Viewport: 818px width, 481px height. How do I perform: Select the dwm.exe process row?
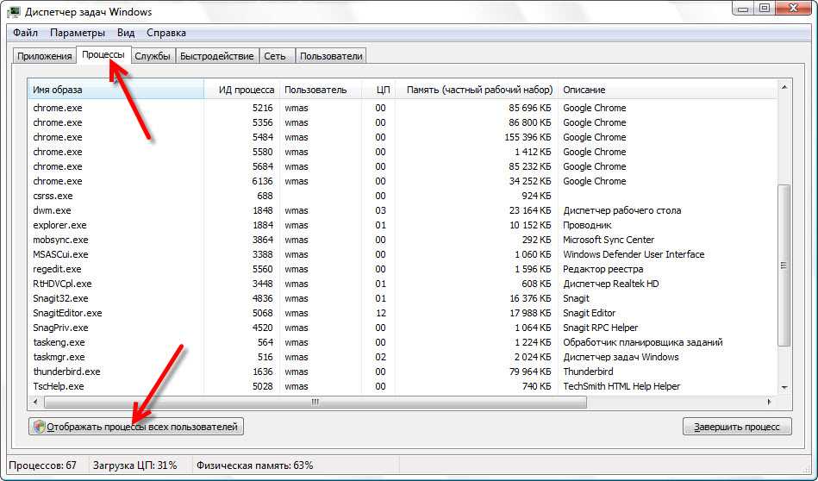pos(403,210)
